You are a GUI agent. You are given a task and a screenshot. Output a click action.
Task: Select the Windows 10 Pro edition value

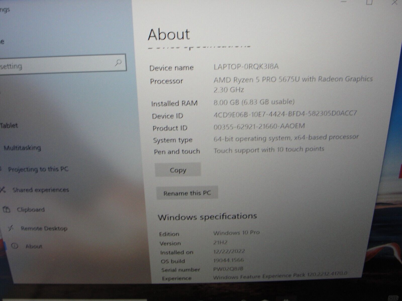point(236,233)
